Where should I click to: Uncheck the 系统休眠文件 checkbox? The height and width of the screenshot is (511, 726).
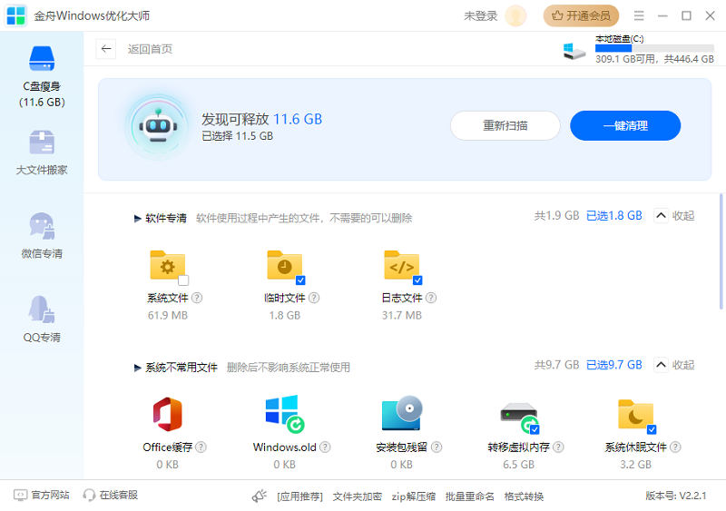tap(652, 429)
